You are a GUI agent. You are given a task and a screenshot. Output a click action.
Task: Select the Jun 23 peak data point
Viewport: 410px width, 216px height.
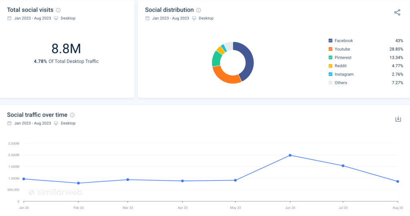click(290, 155)
